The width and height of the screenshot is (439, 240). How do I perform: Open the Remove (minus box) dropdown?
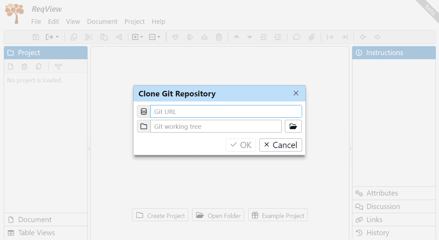(154, 37)
